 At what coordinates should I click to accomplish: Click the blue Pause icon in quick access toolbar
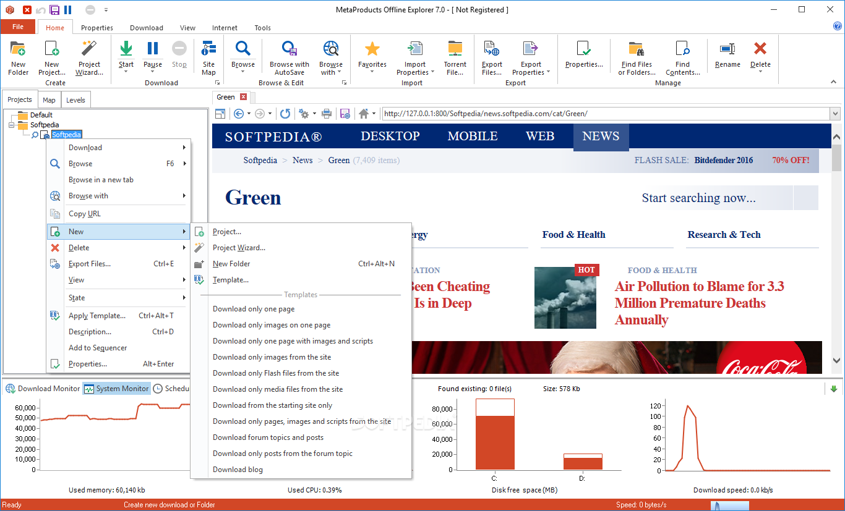(68, 10)
